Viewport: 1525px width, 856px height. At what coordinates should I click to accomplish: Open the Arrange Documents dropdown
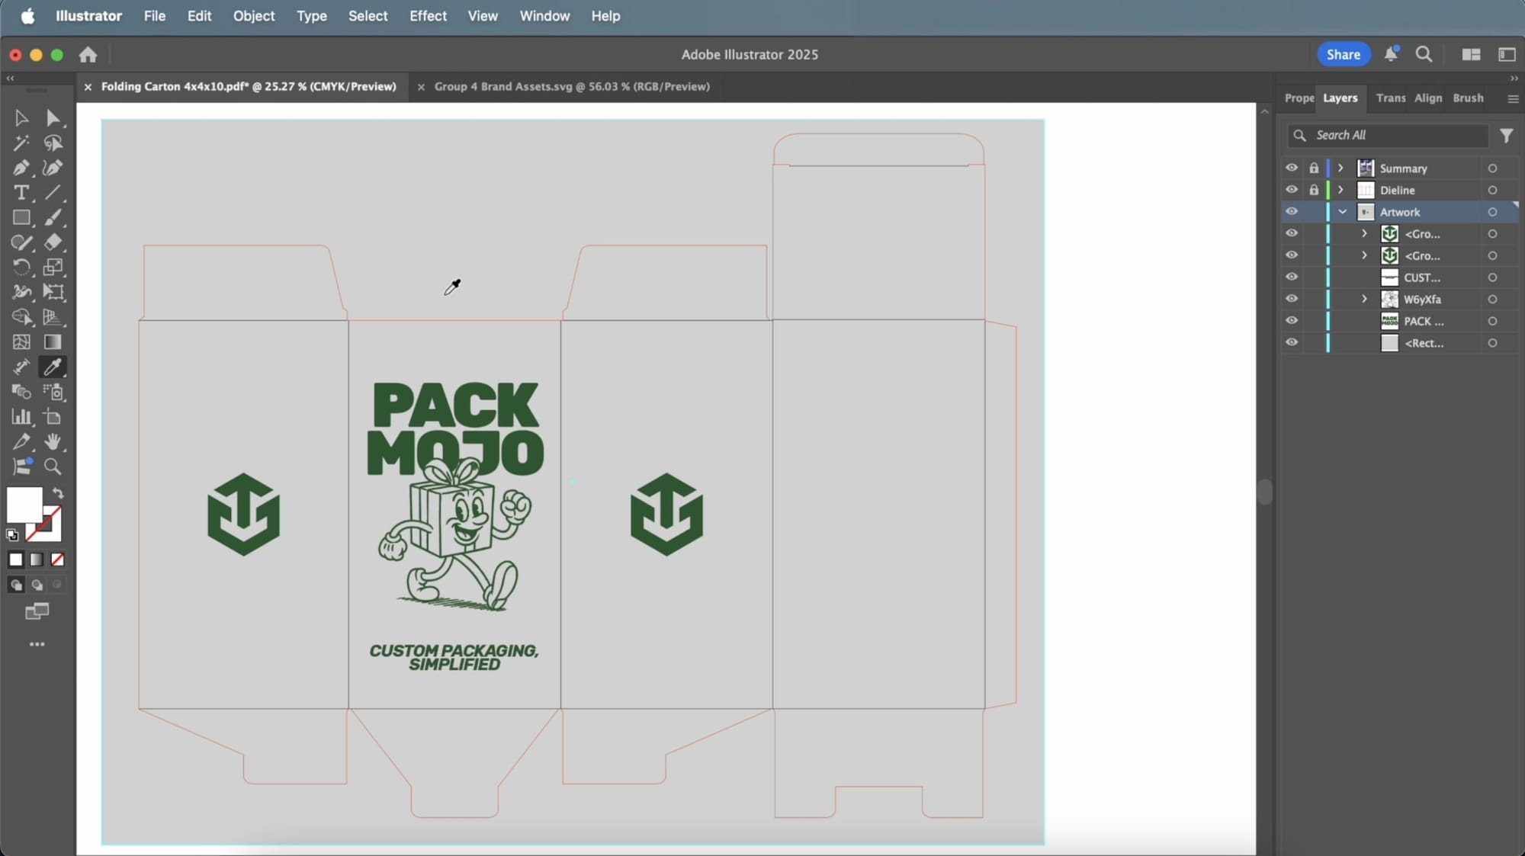point(1471,55)
